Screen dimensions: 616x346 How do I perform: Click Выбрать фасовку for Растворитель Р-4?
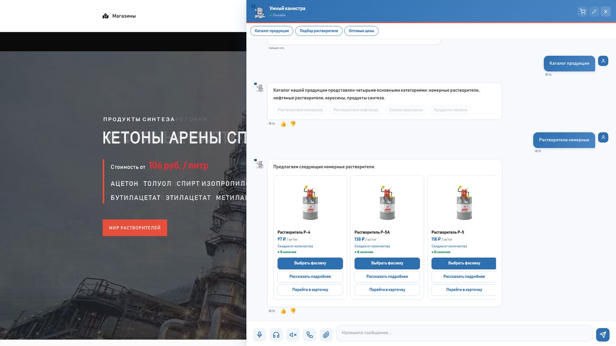coord(310,263)
